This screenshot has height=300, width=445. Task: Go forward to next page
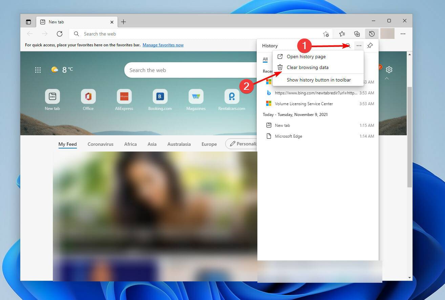click(x=45, y=34)
